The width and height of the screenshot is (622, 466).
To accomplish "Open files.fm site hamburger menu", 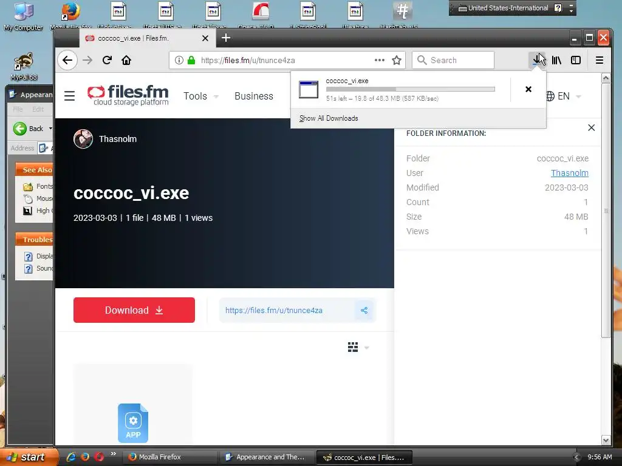I will [69, 96].
